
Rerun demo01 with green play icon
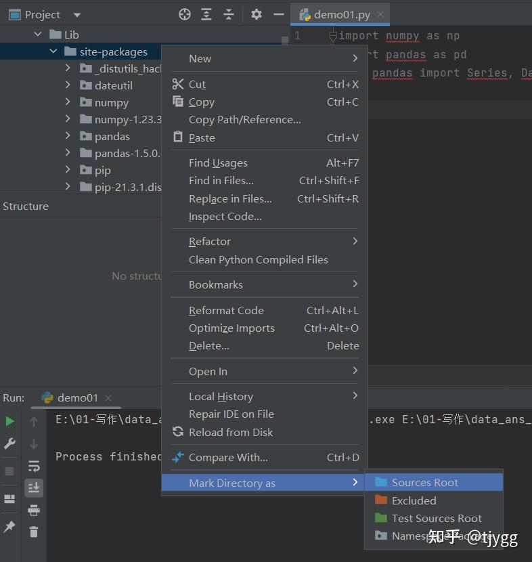(x=9, y=421)
